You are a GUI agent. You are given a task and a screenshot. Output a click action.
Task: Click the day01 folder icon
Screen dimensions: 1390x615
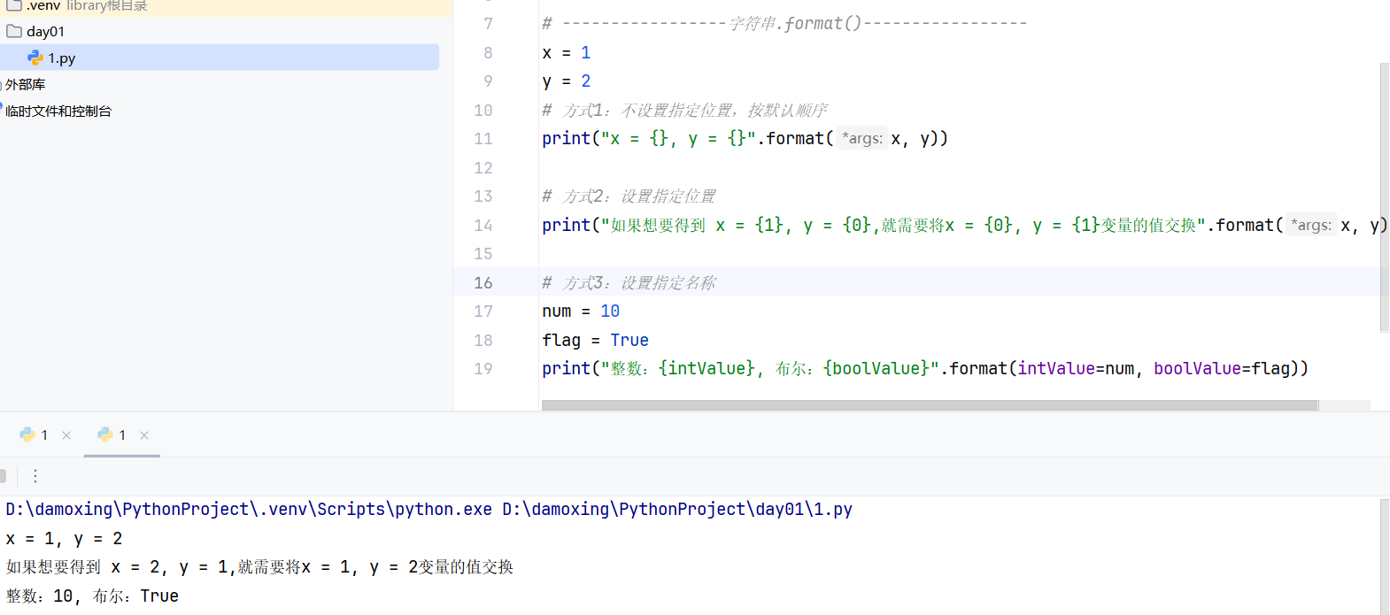point(14,31)
